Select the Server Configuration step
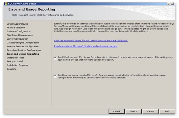The image size is (179, 118). pyautogui.click(x=17, y=39)
